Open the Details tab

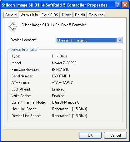80,15
